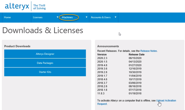Image resolution: width=185 pixels, height=110 pixels.
Task: Select version 2018.4.6 text
Action: (x=102, y=79)
